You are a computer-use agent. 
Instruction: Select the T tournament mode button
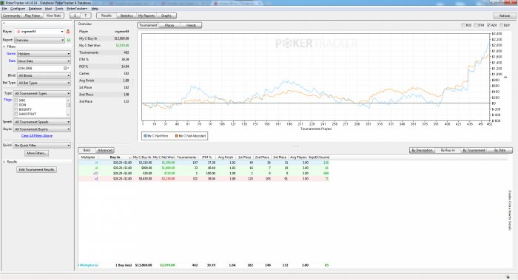86,16
